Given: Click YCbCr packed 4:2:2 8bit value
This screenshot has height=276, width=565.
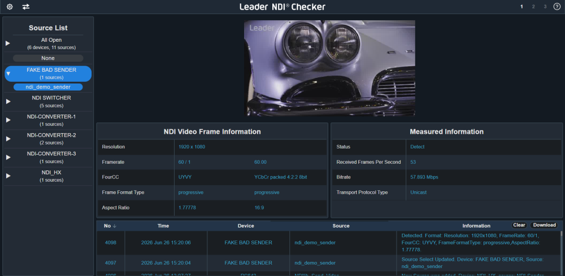Looking at the screenshot, I should pos(281,177).
